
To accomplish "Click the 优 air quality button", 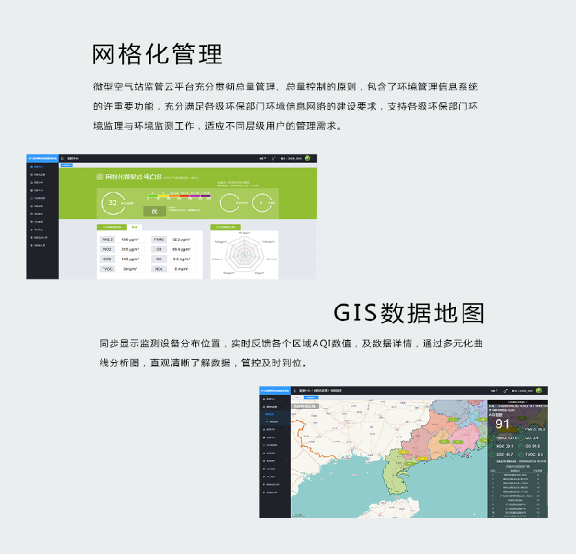I will coord(155,211).
